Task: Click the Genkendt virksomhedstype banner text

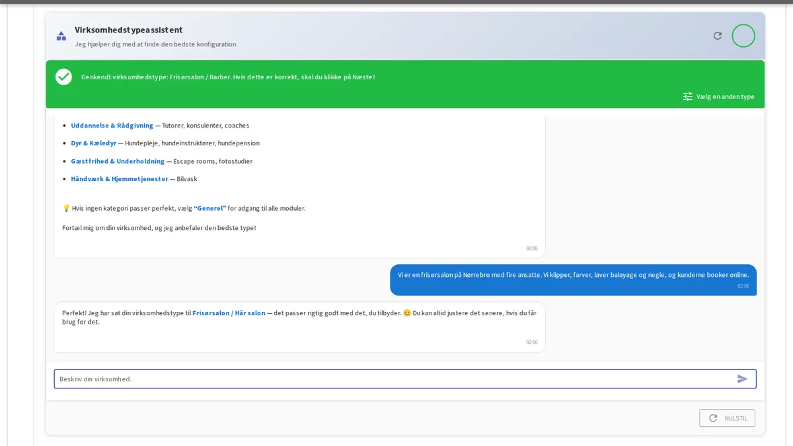Action: point(228,77)
